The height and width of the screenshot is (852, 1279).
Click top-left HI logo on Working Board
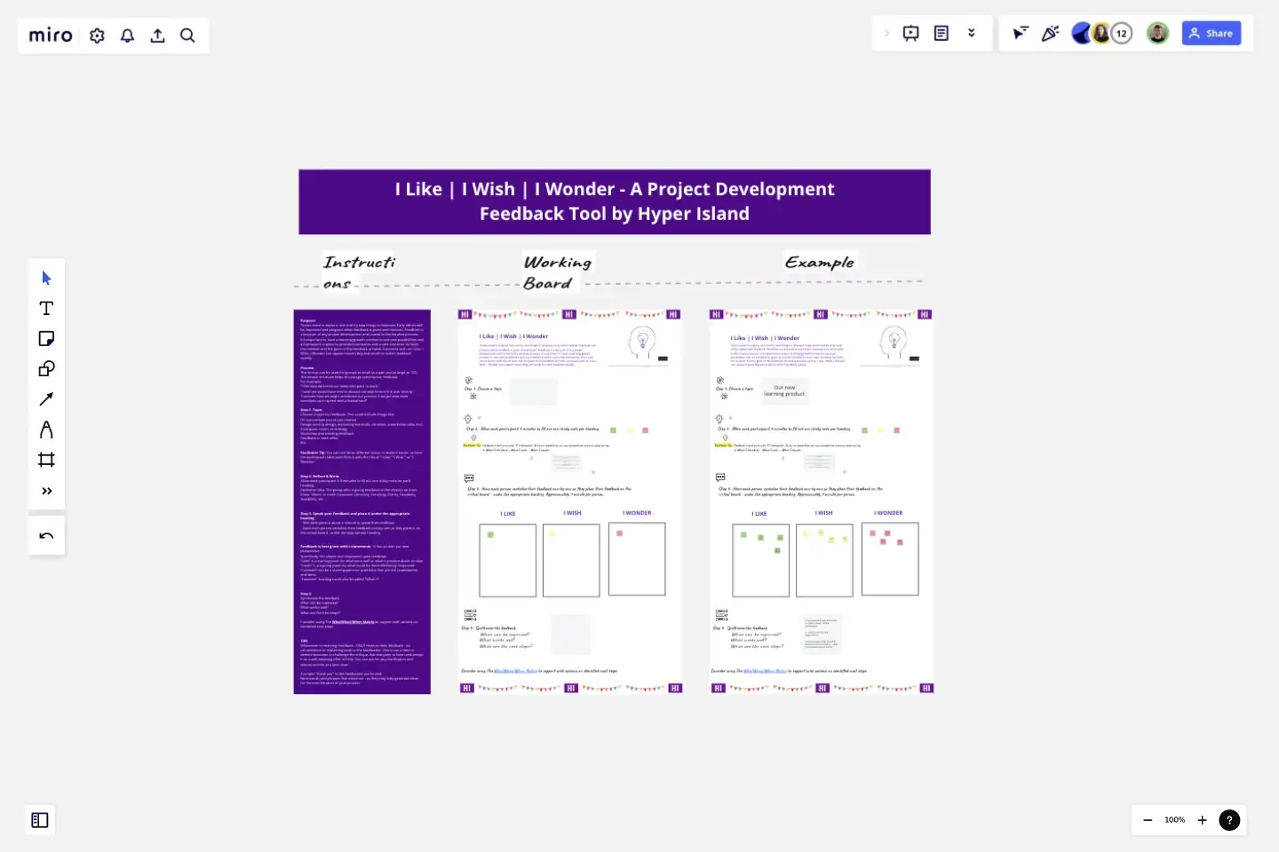click(x=465, y=314)
